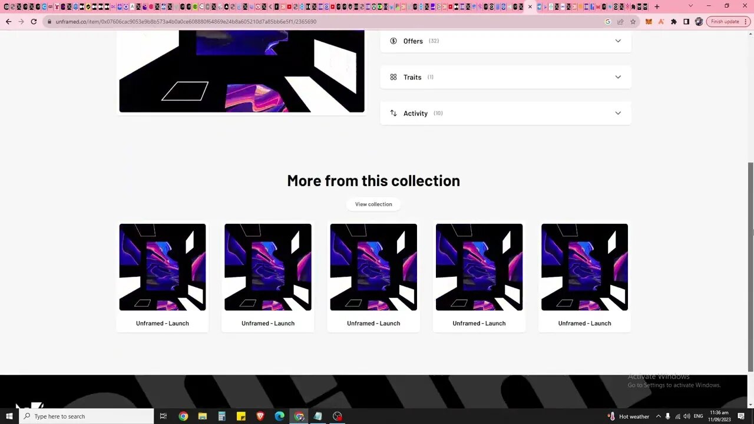The height and width of the screenshot is (424, 754).
Task: Bookmark this page with star icon
Action: tap(633, 22)
